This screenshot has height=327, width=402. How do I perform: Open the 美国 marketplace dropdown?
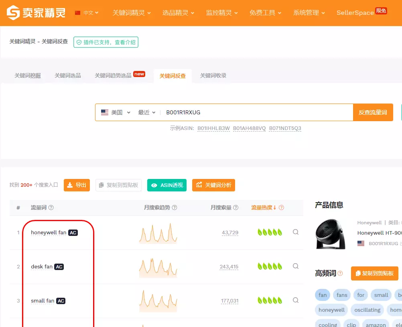[x=116, y=112]
